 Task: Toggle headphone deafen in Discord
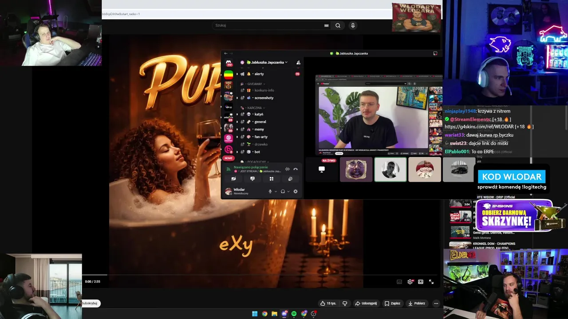pos(283,191)
